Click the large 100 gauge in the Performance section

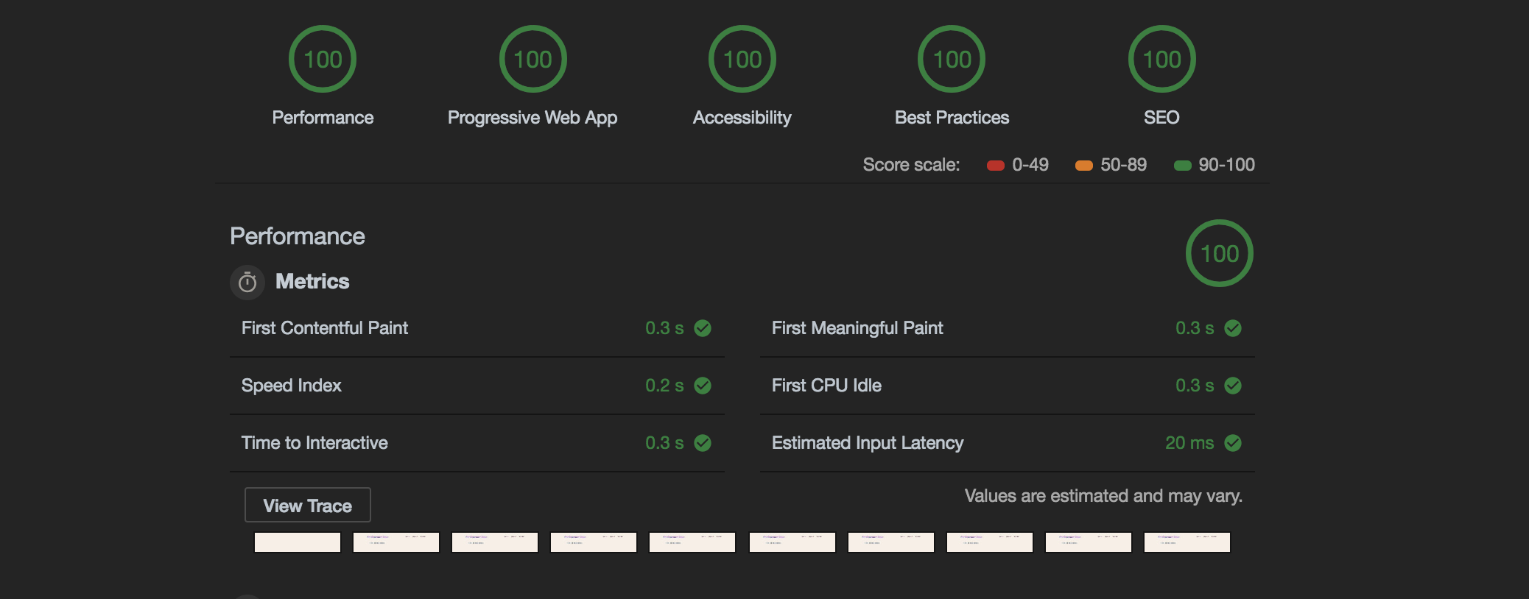(x=1219, y=254)
